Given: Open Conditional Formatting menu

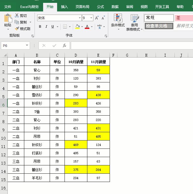Looking at the screenshot, I should [x=118, y=22].
